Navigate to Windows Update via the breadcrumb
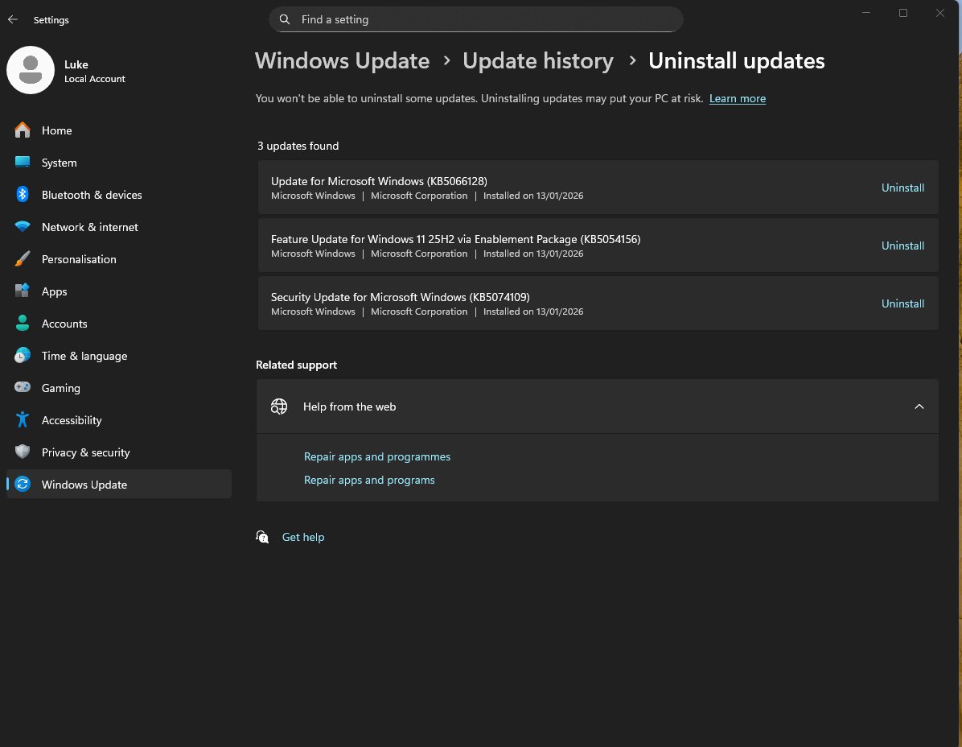The image size is (962, 747). coord(342,60)
